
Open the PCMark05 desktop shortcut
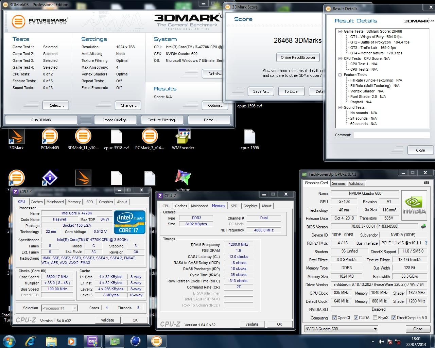(x=50, y=139)
